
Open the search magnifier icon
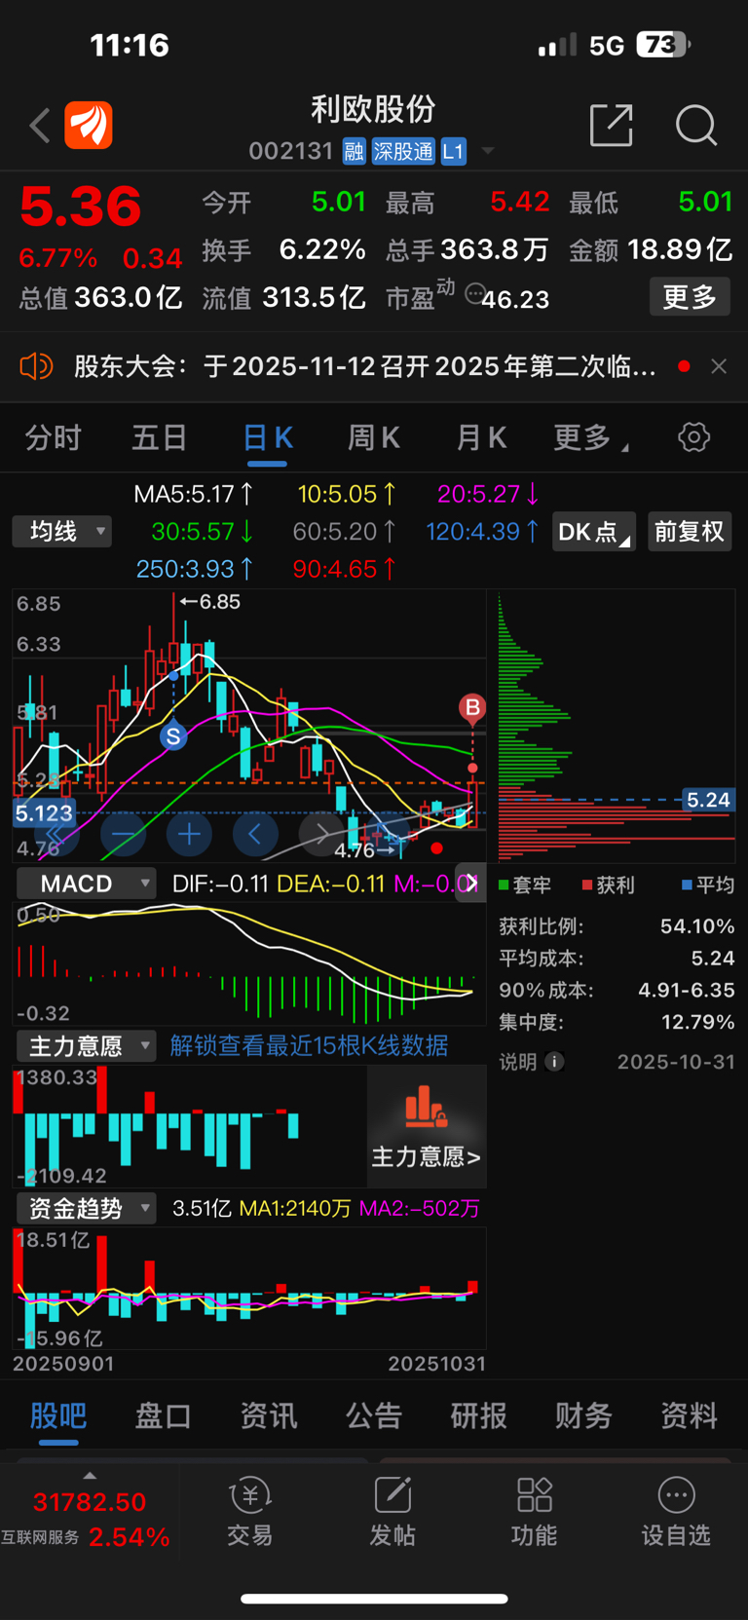coord(696,126)
